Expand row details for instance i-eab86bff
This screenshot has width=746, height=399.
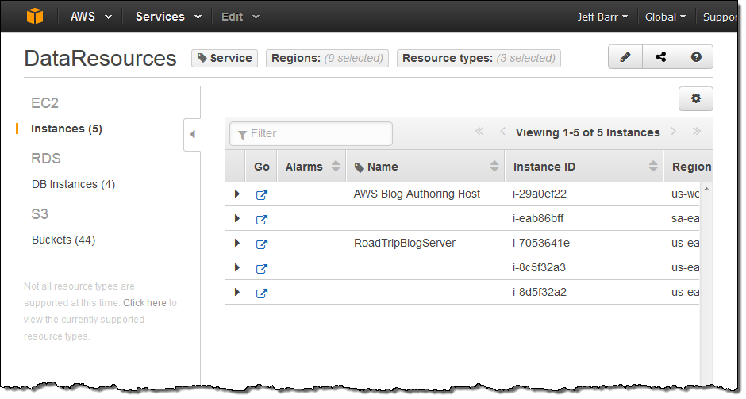tap(236, 219)
